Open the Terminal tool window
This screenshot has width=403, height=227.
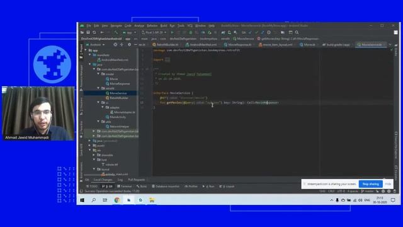pos(125,187)
